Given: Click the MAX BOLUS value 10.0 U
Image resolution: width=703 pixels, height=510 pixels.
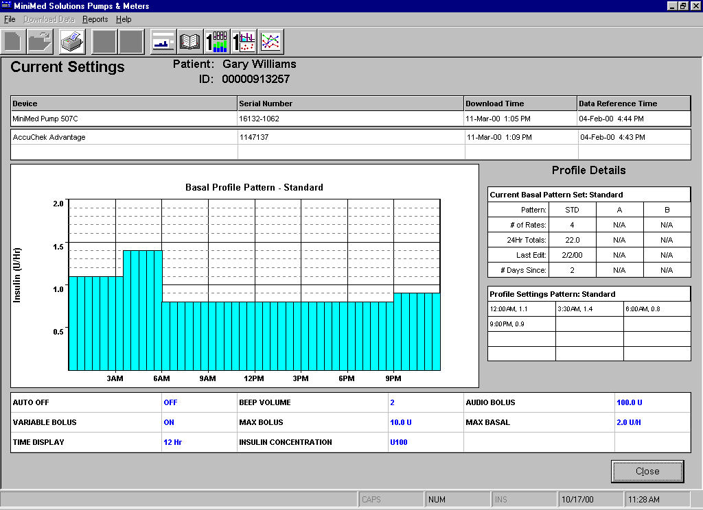Looking at the screenshot, I should point(401,422).
